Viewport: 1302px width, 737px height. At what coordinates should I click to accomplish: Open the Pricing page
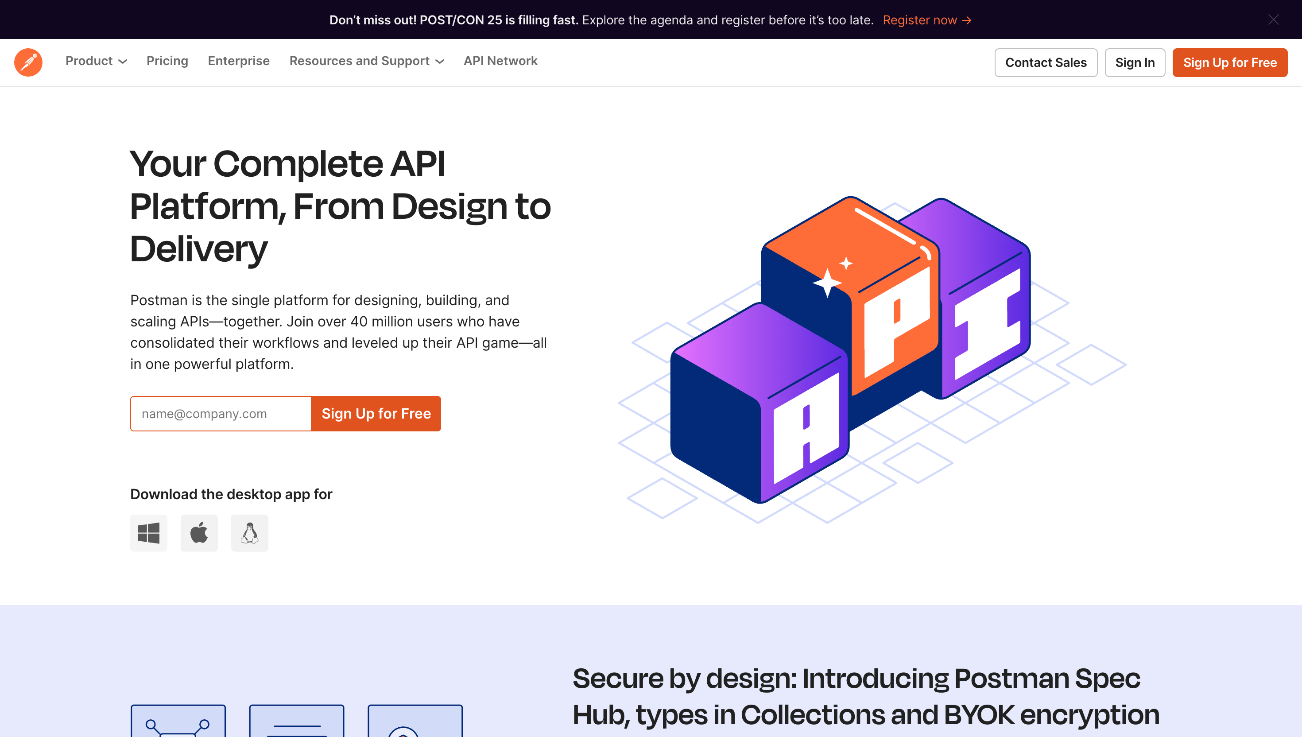click(167, 61)
